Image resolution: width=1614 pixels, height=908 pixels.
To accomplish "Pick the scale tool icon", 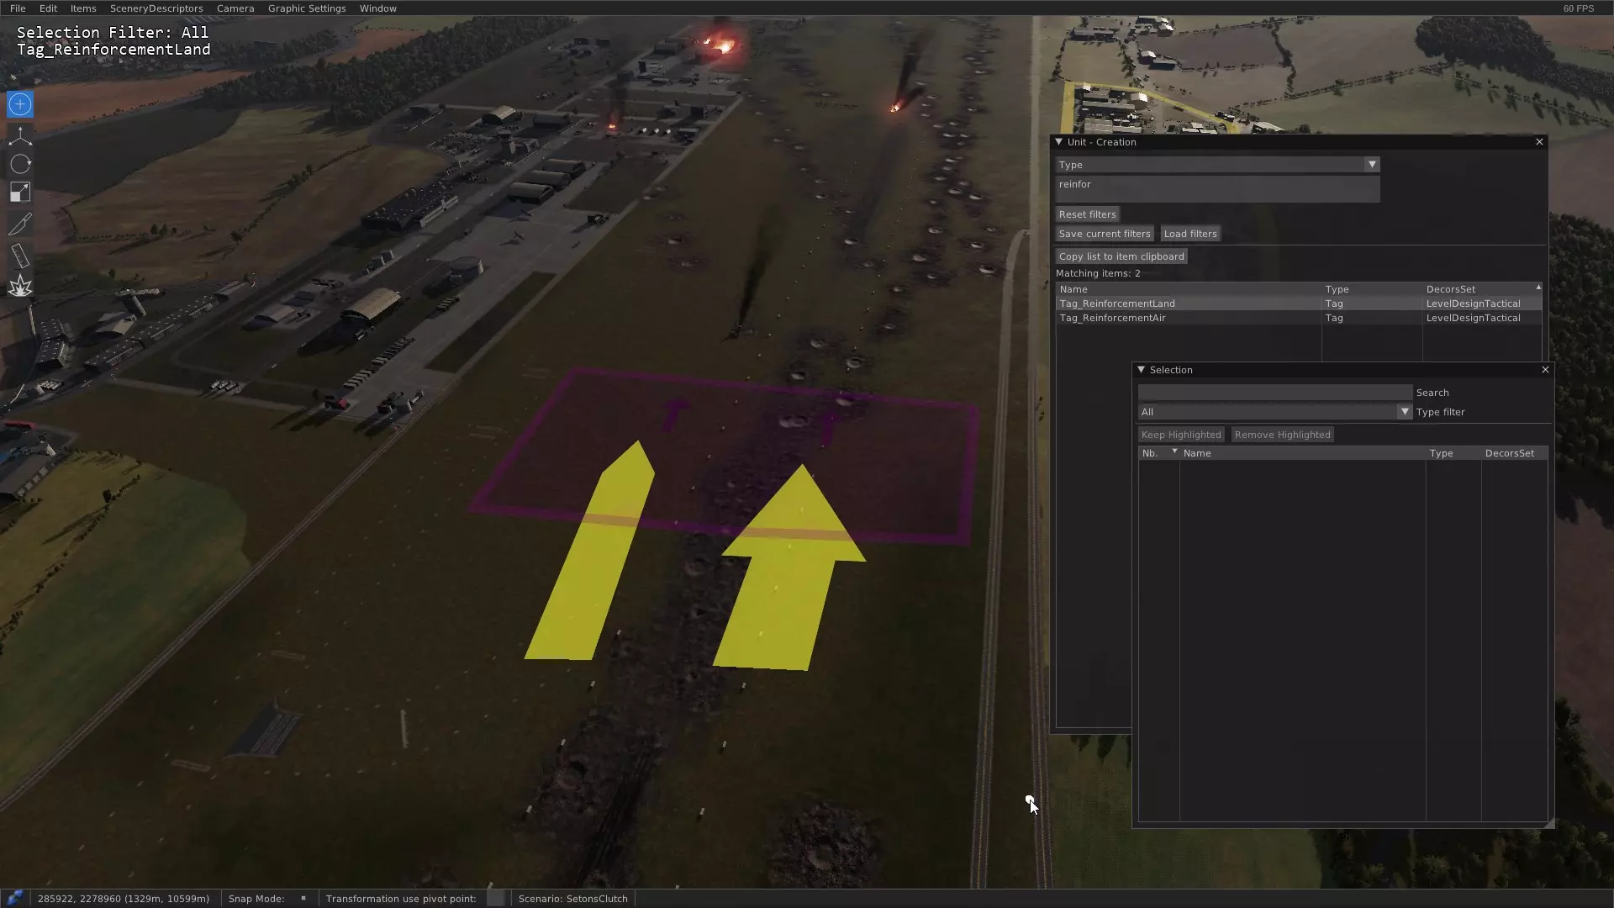I will point(20,193).
